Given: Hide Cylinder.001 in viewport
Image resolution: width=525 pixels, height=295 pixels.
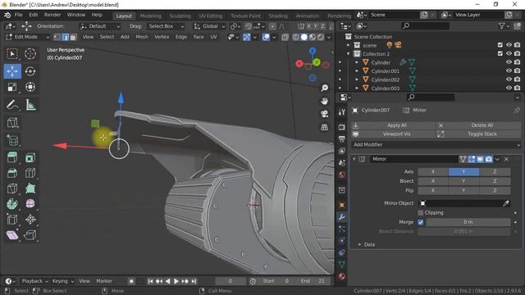Looking at the screenshot, I should (509, 71).
